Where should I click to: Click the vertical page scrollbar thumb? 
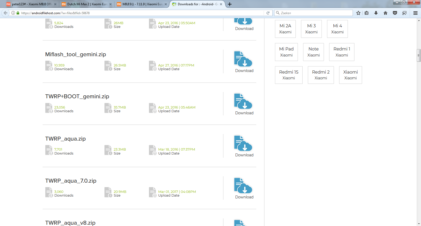(x=419, y=55)
